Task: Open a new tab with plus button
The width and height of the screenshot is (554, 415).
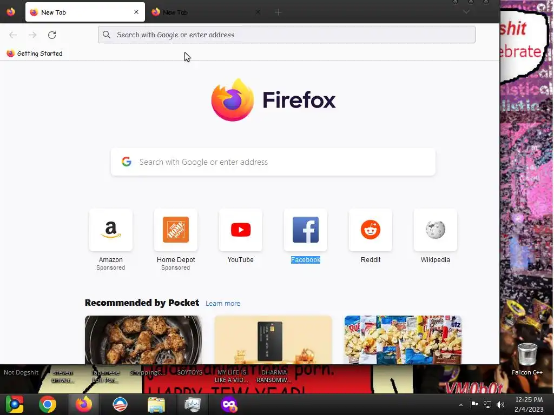Action: (x=278, y=12)
